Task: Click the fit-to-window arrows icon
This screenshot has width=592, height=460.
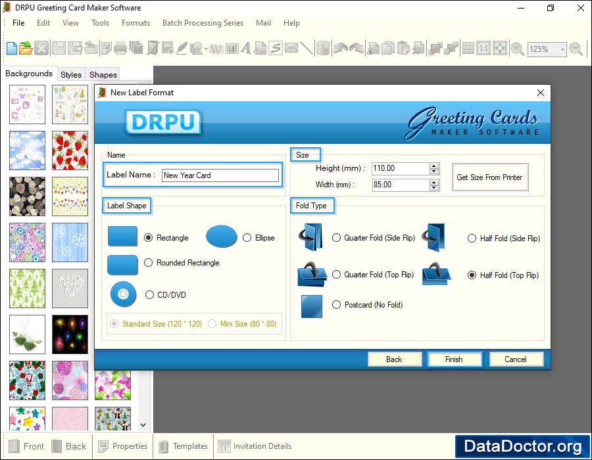Action: click(x=500, y=49)
